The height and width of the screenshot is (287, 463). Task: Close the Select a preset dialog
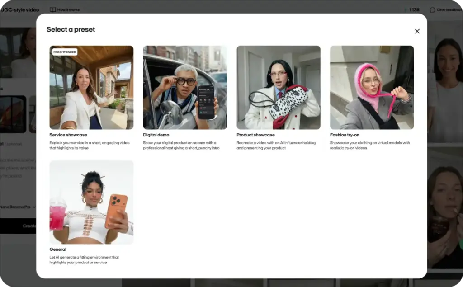point(417,31)
